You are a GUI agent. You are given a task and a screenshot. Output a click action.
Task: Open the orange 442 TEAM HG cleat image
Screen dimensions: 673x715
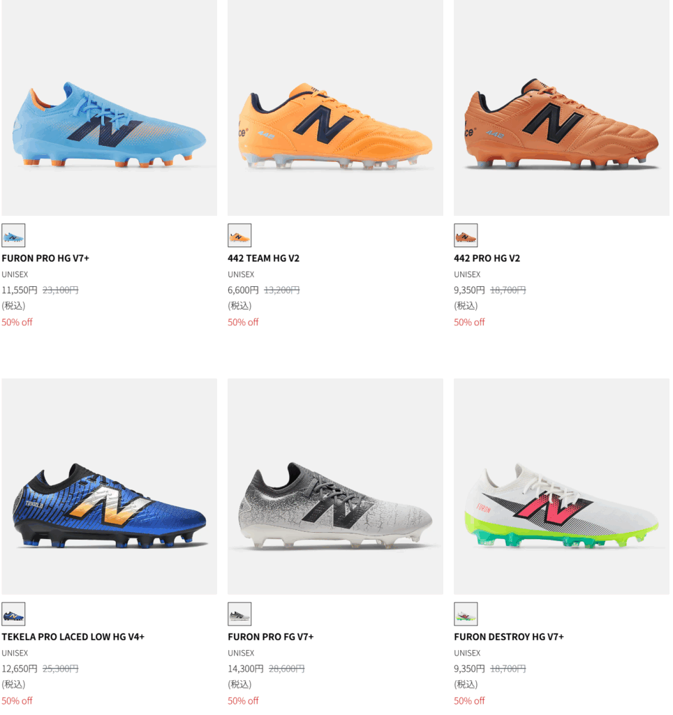point(335,126)
